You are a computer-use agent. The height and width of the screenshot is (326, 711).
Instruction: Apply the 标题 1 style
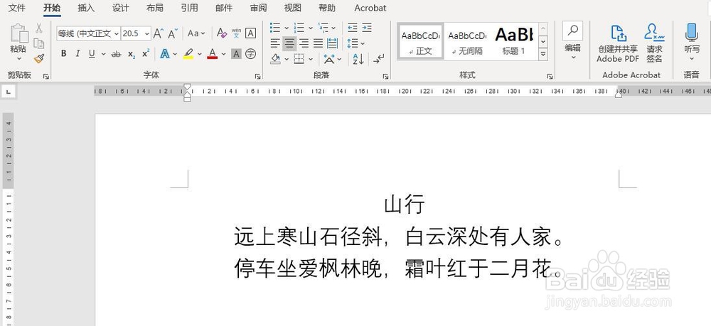(514, 41)
